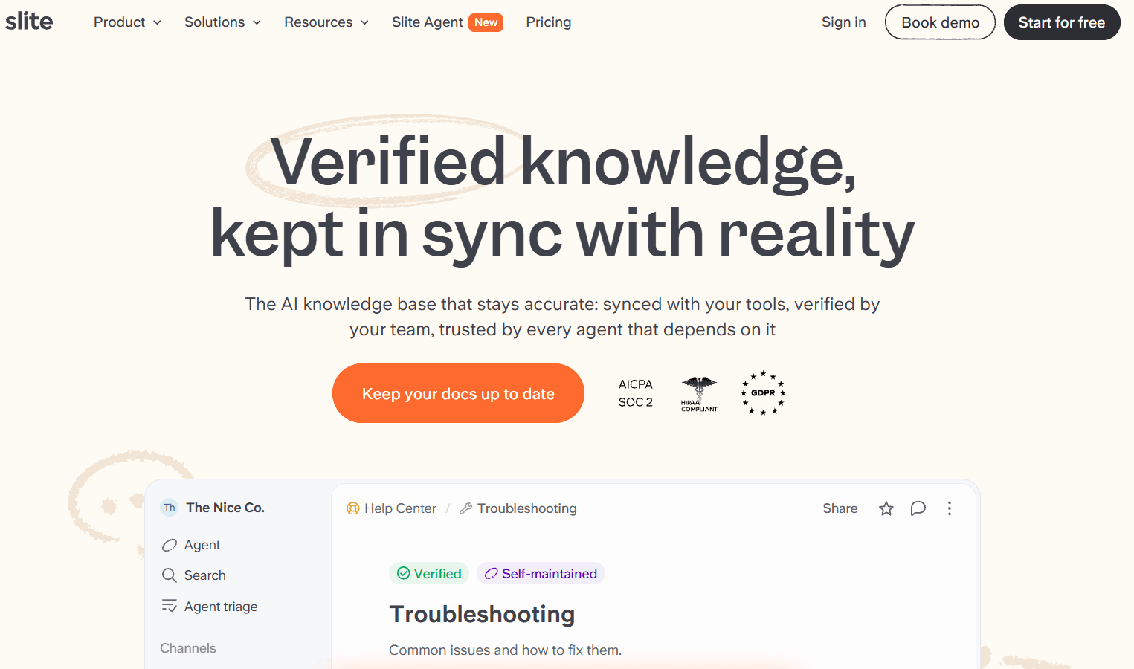Click the Channels section label
The image size is (1134, 669).
pyautogui.click(x=188, y=648)
